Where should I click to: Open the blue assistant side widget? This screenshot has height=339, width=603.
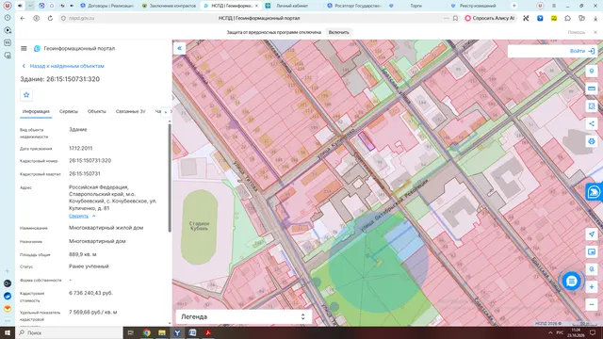[595, 192]
